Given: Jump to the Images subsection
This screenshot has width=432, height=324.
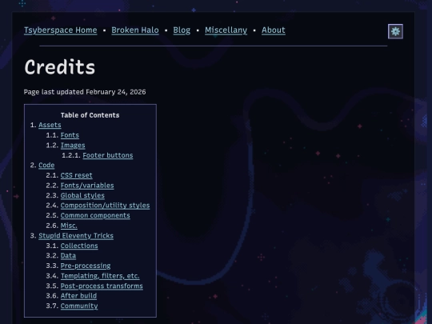Looking at the screenshot, I should pos(73,145).
